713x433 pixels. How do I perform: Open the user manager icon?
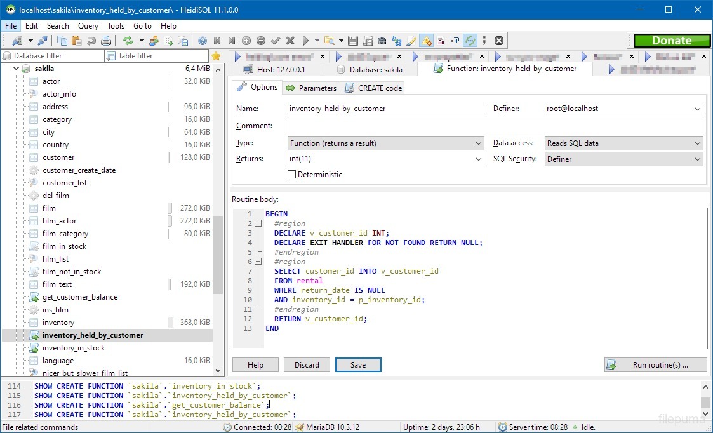tap(154, 41)
